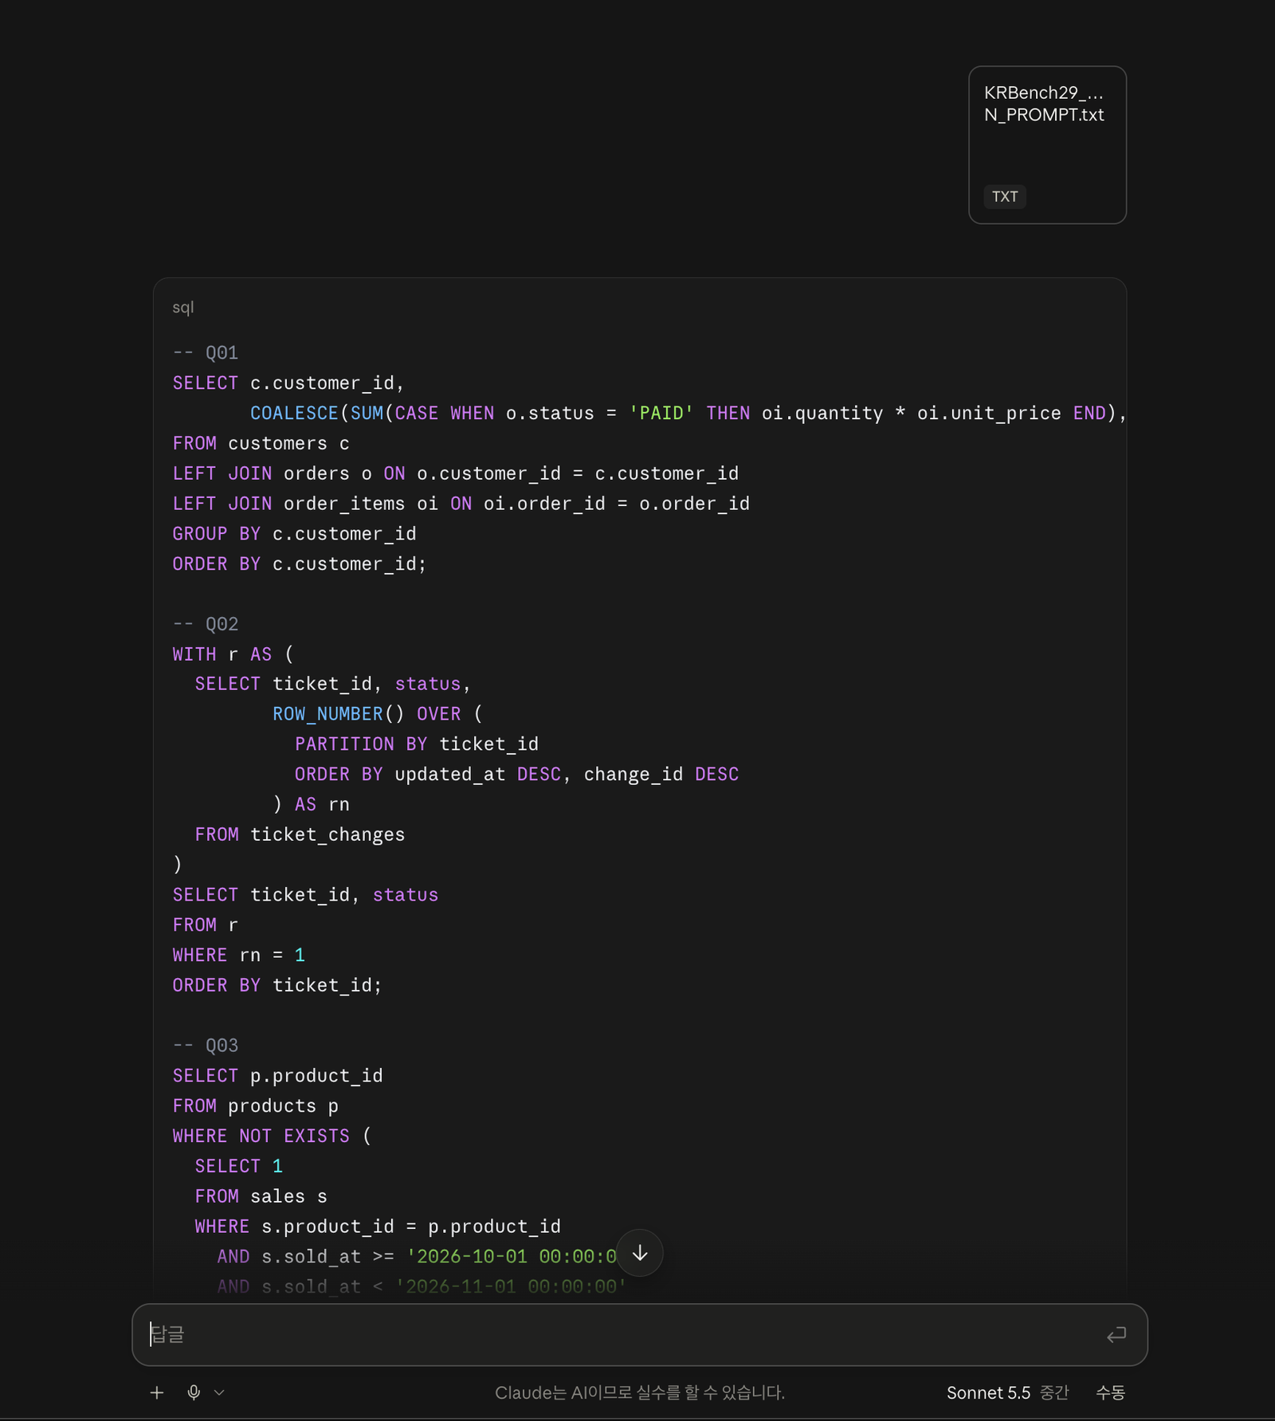Click the 'FROM products p' line

256,1106
